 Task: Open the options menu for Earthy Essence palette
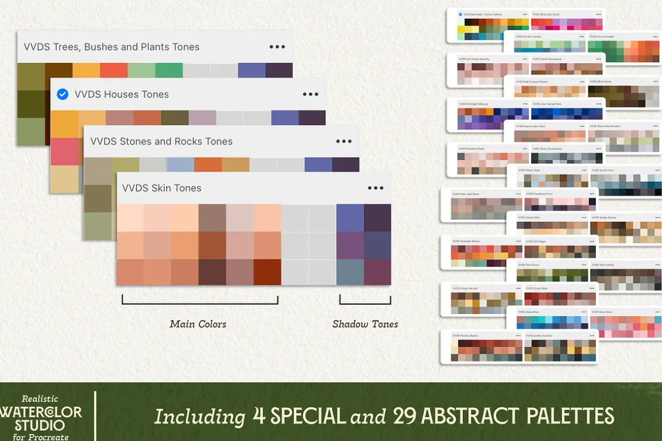pos(592,336)
